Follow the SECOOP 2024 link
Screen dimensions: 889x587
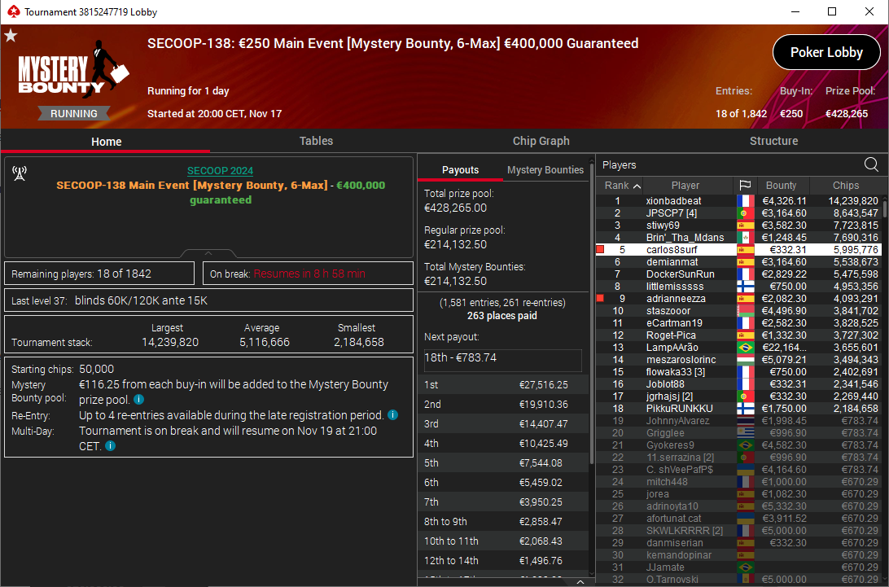pyautogui.click(x=220, y=171)
